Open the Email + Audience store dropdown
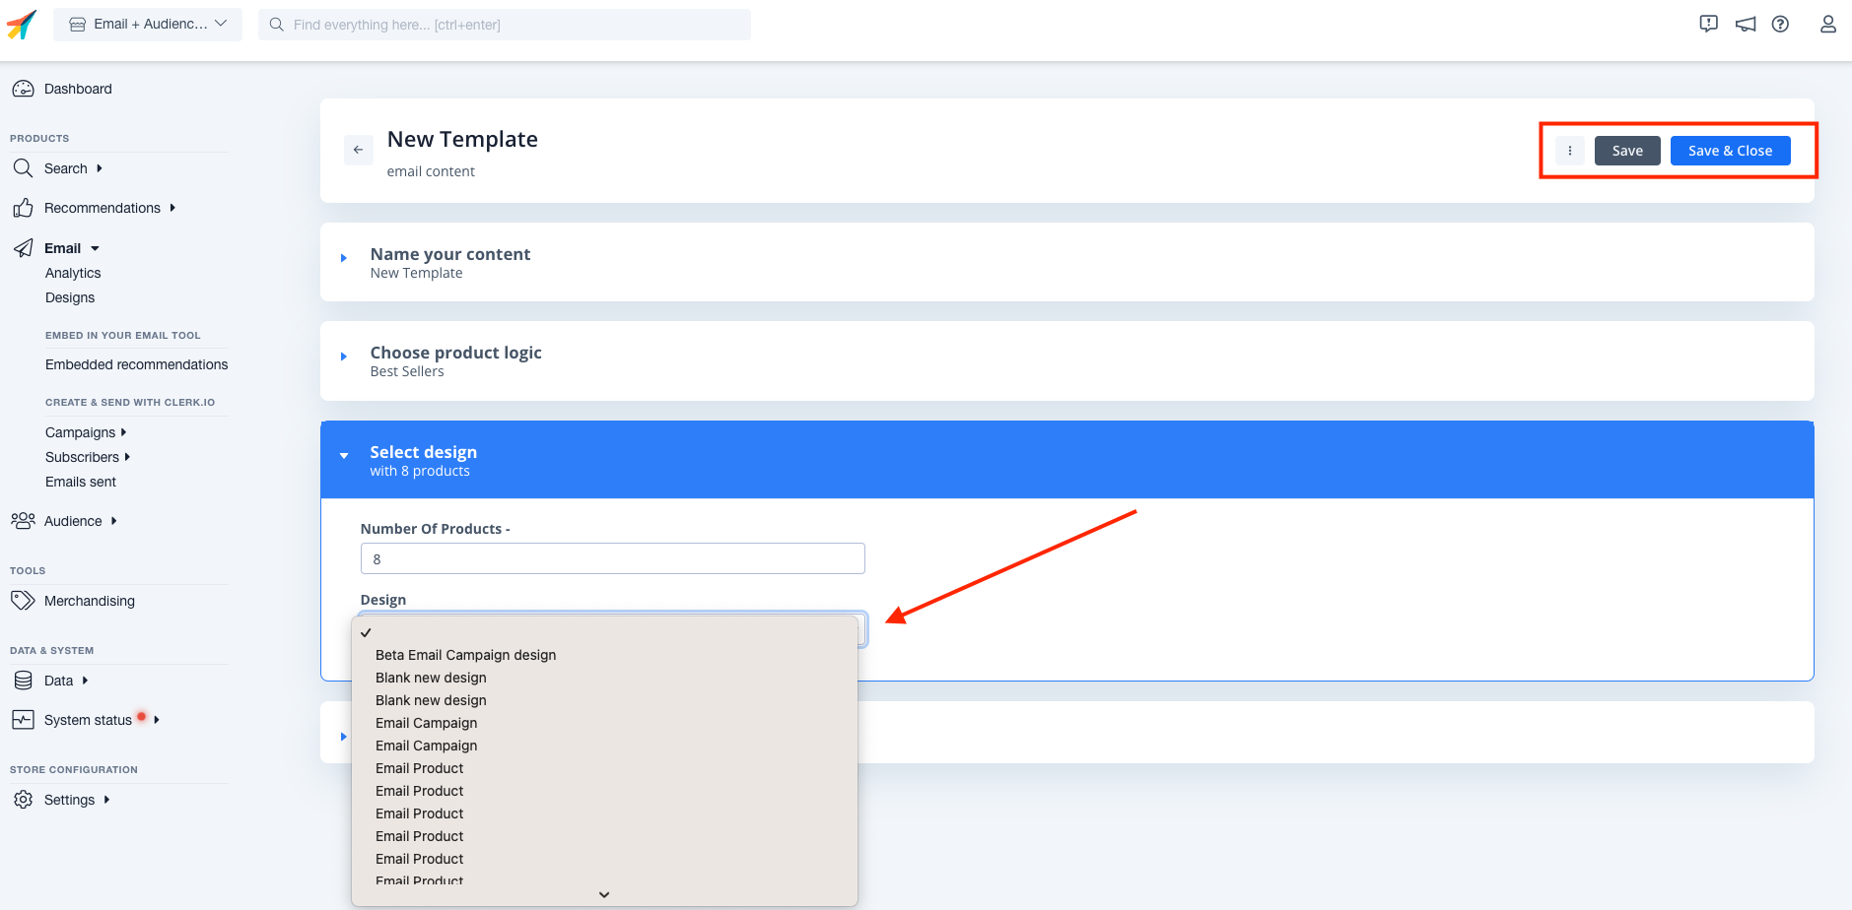 pyautogui.click(x=148, y=25)
